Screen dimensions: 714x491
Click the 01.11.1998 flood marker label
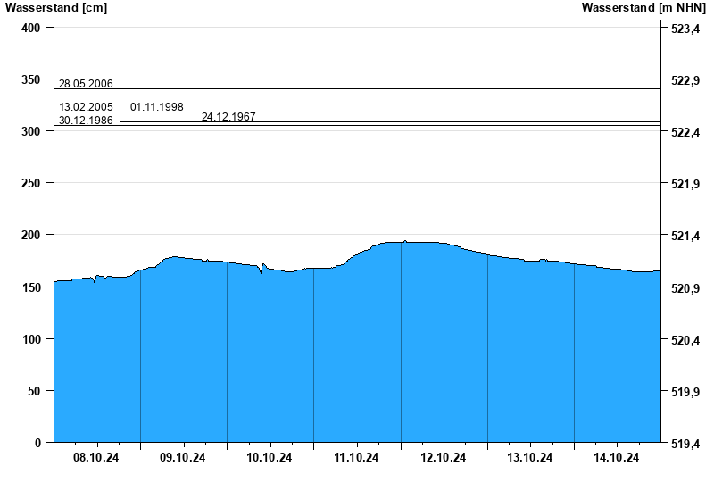(x=157, y=107)
